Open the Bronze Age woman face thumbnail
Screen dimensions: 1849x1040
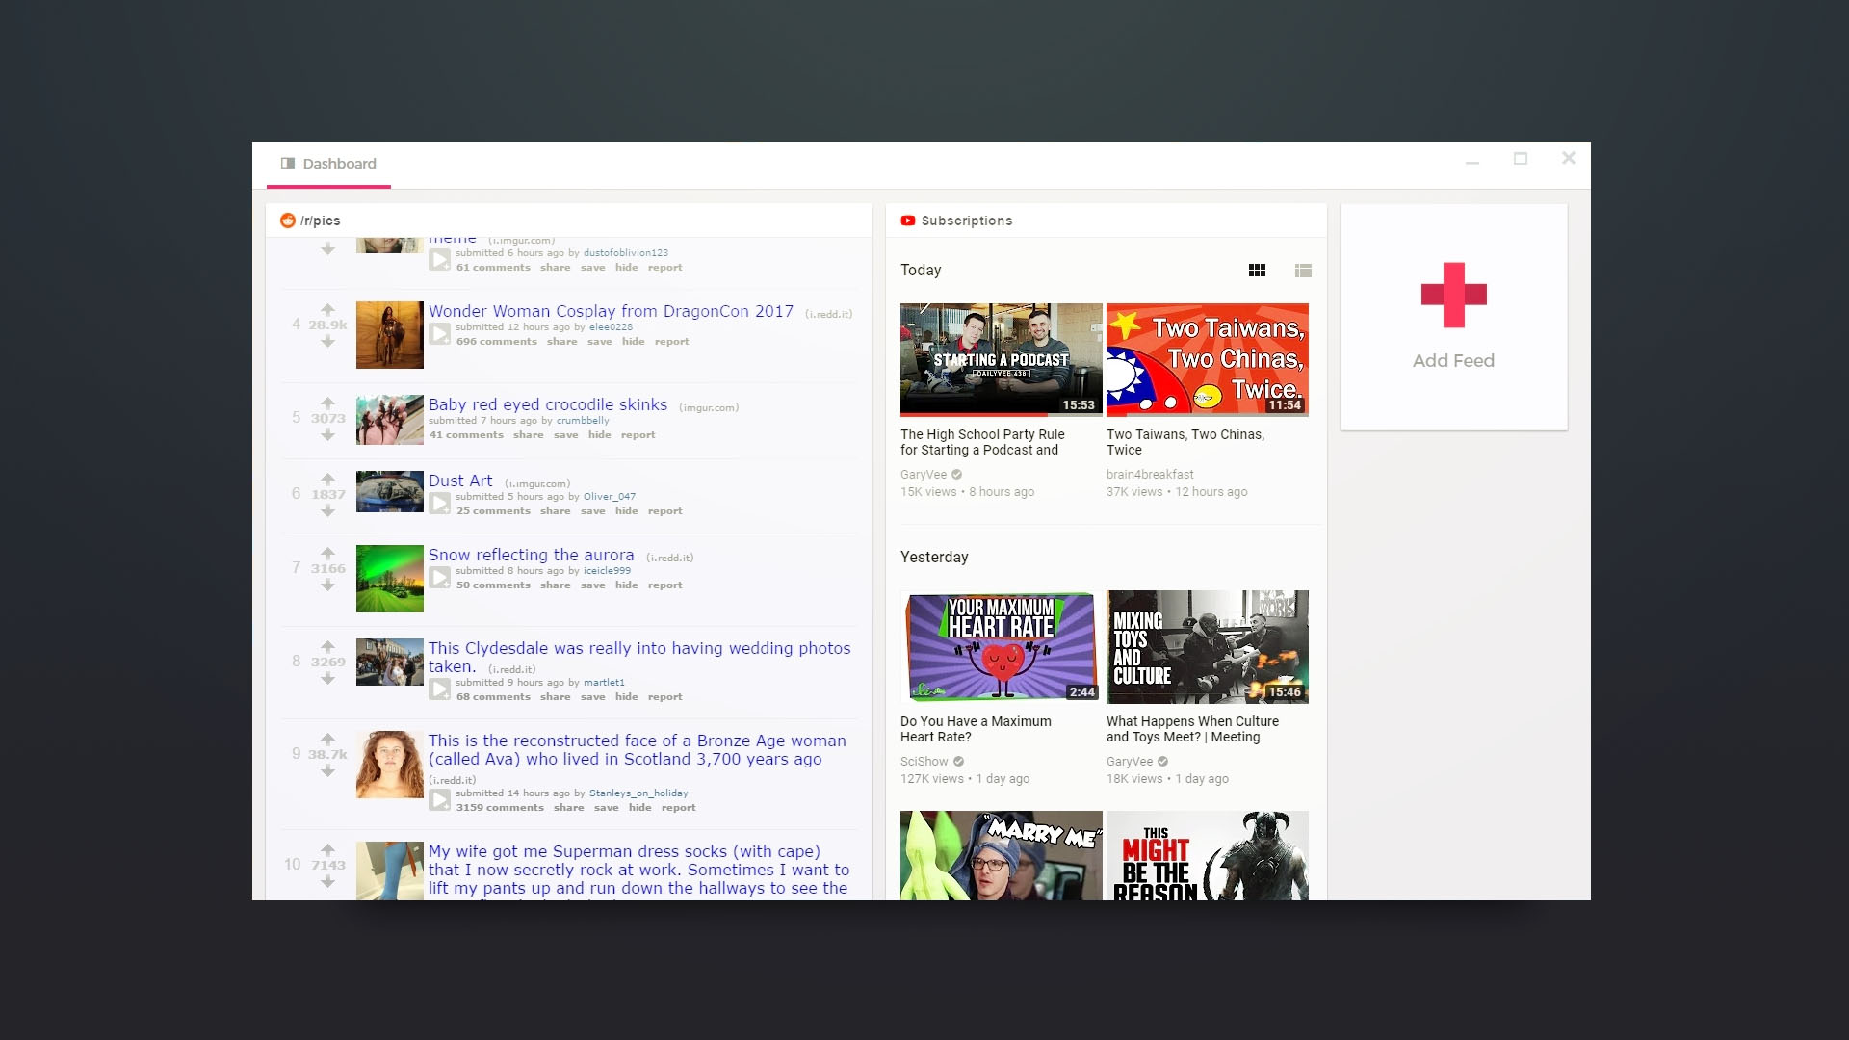coord(389,765)
